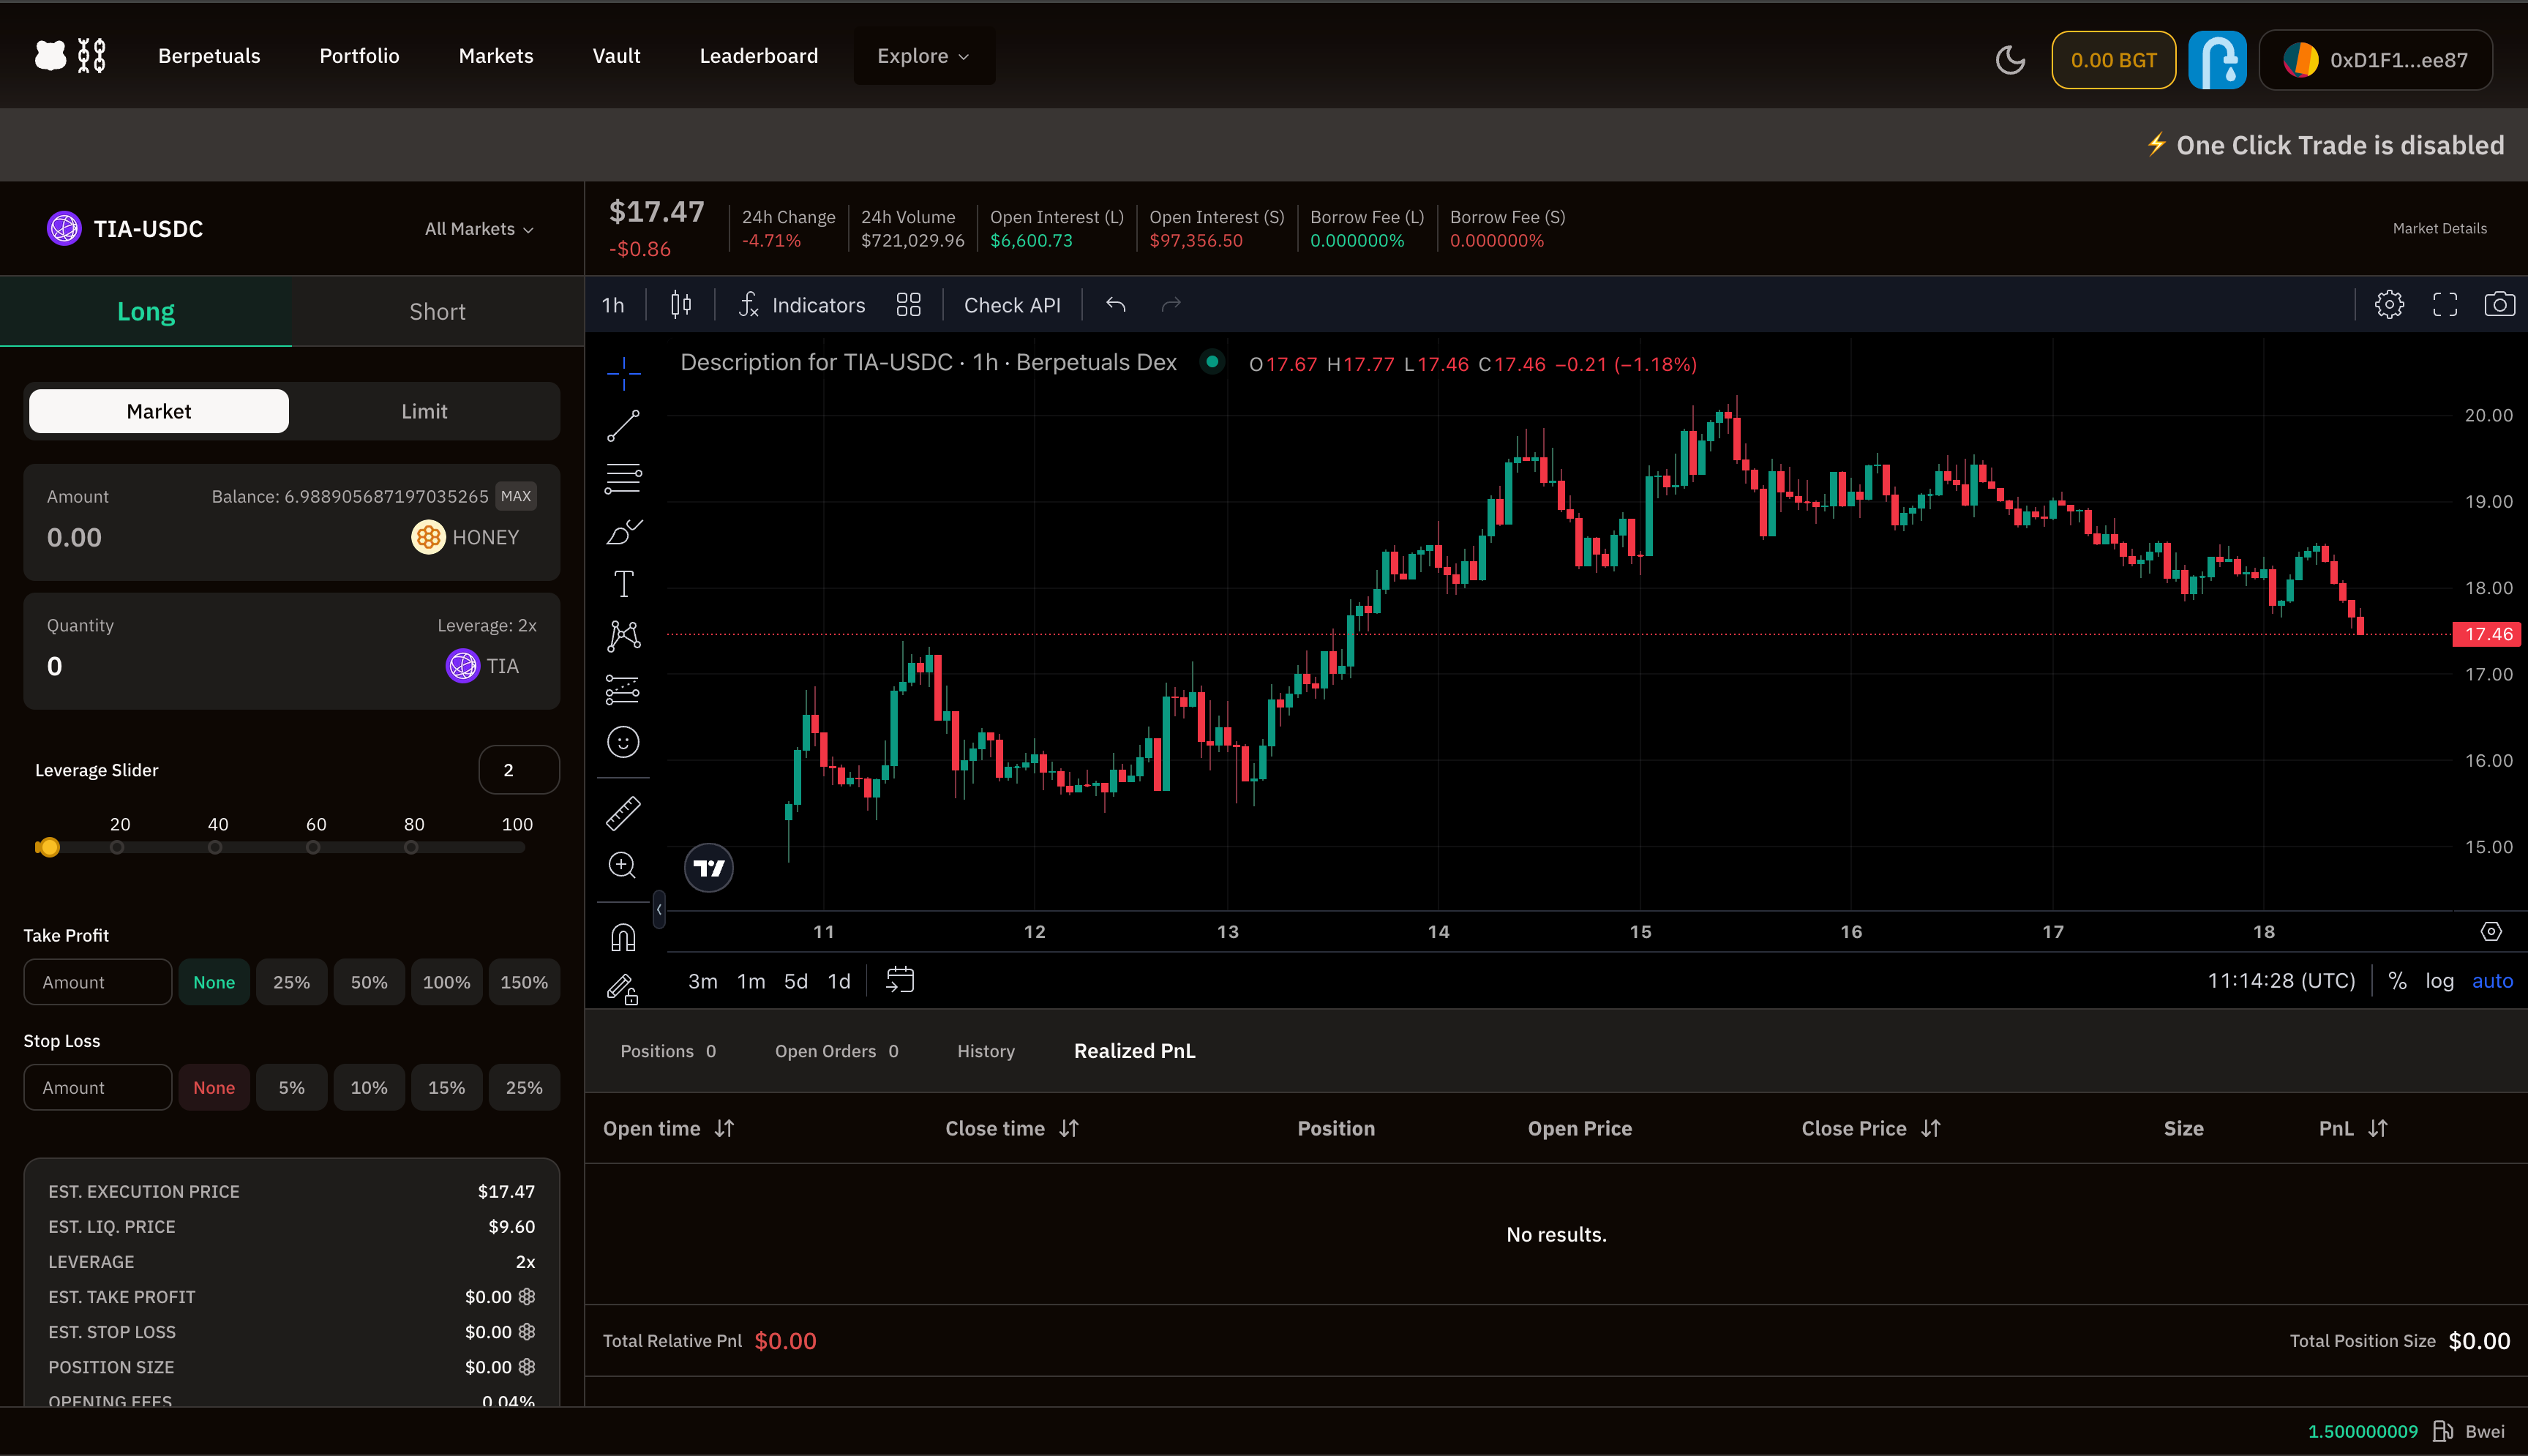2528x1456 pixels.
Task: Switch to the Open Orders tab
Action: point(836,1051)
